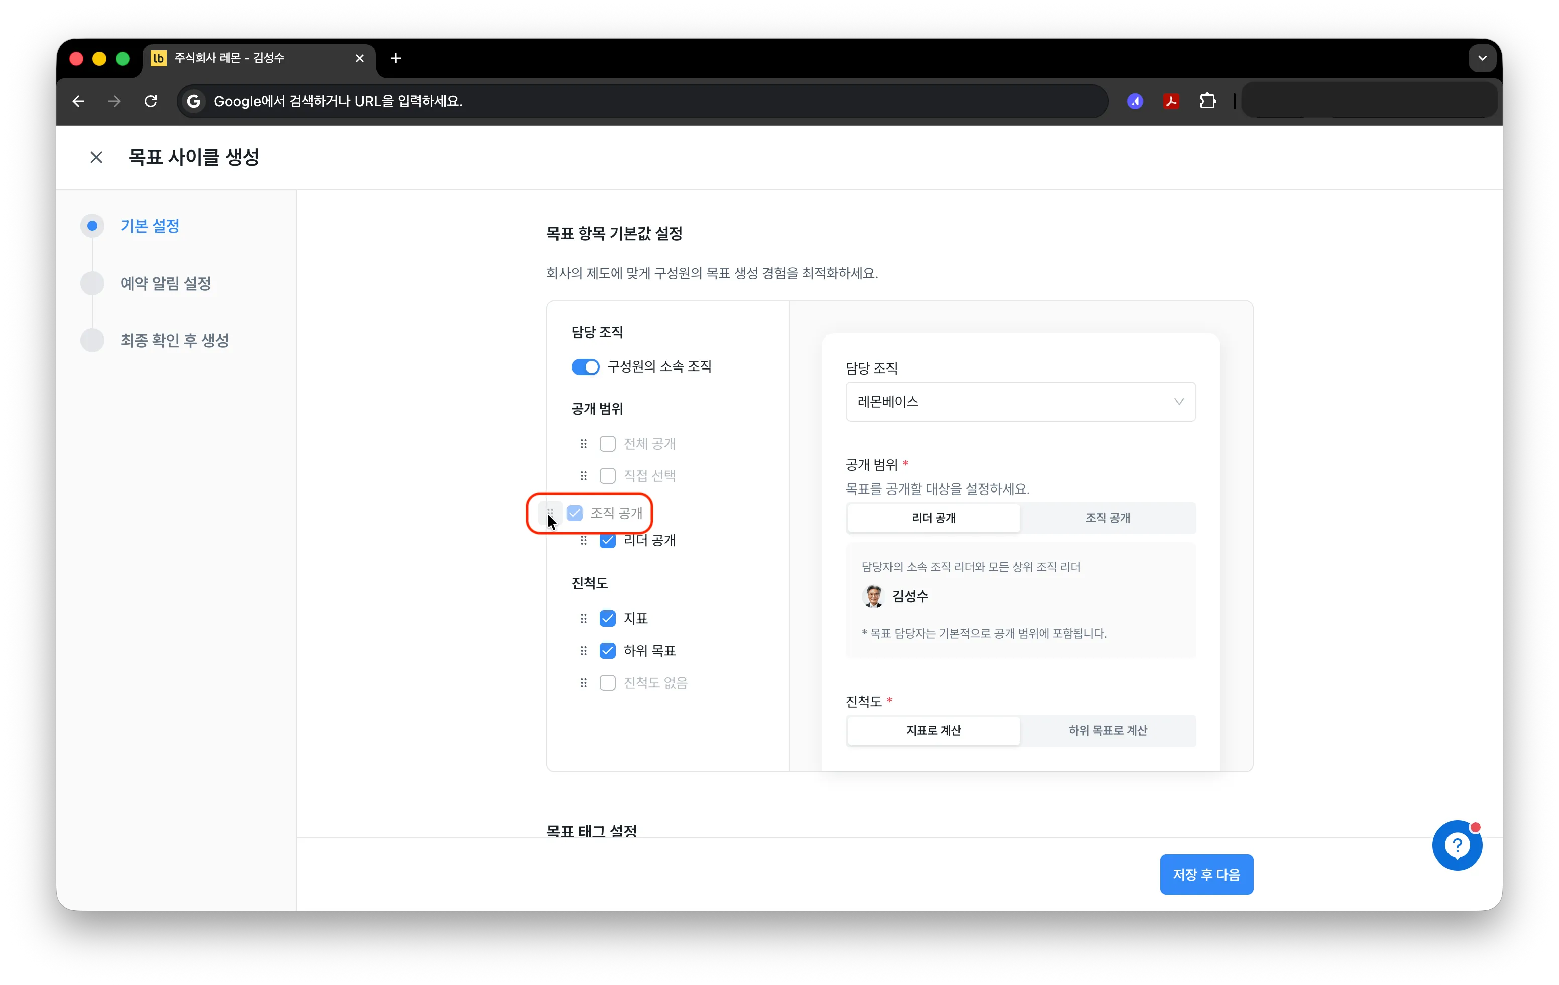Close the 주식회사 레몬 browser tab
The height and width of the screenshot is (985, 1559).
pyautogui.click(x=359, y=58)
